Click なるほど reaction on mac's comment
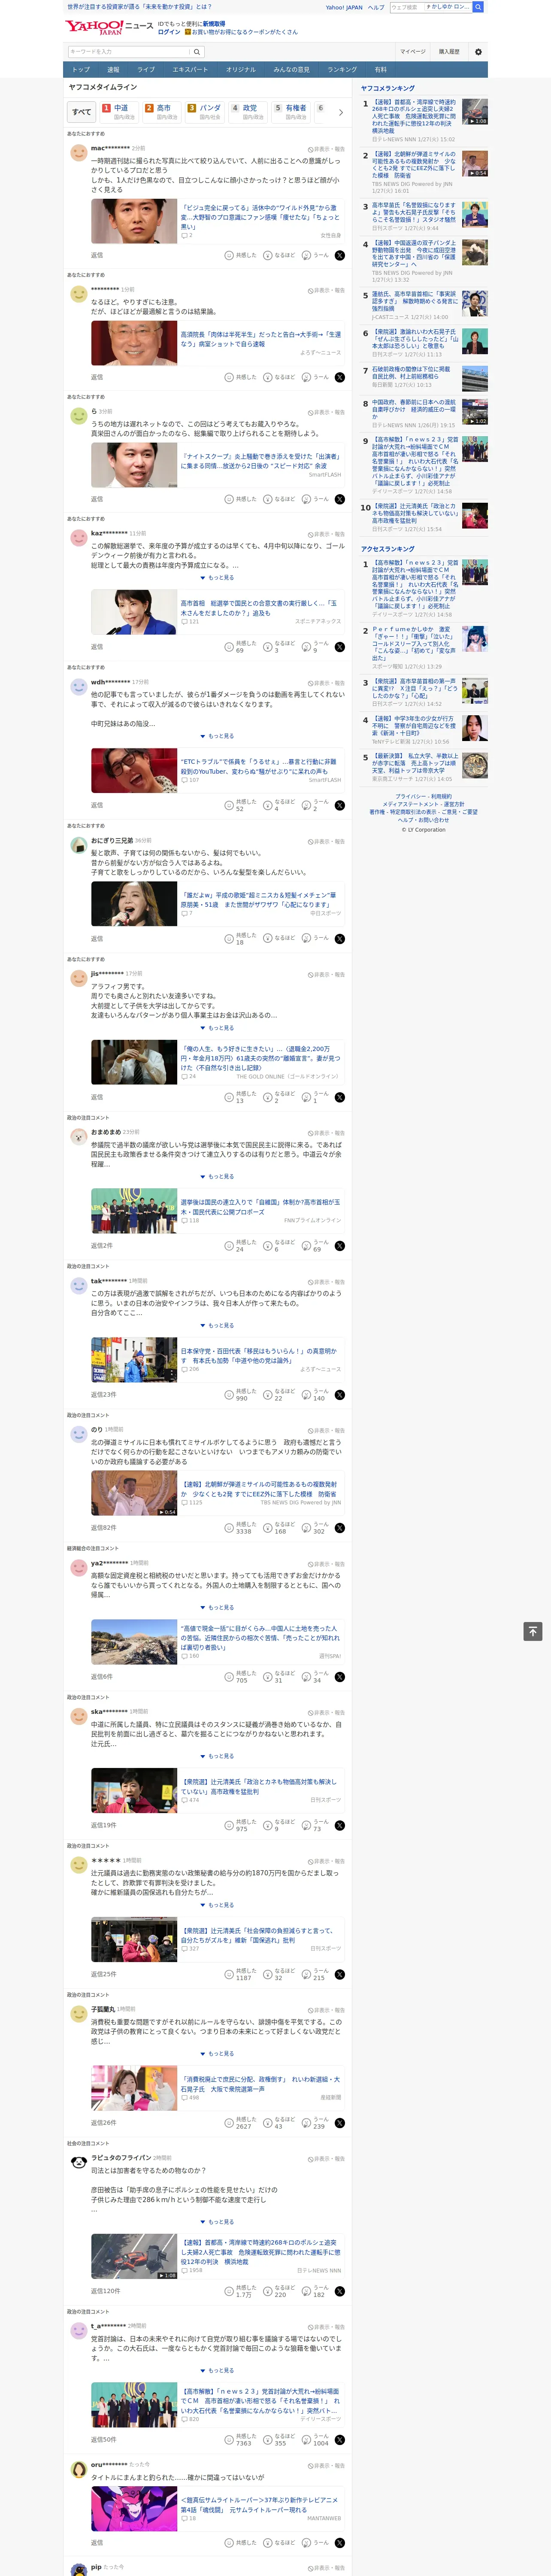The width and height of the screenshot is (551, 2576). coord(280,255)
